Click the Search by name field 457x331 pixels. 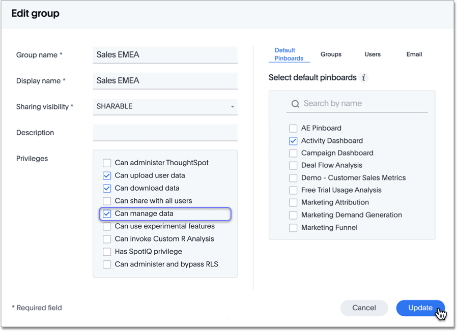[364, 104]
